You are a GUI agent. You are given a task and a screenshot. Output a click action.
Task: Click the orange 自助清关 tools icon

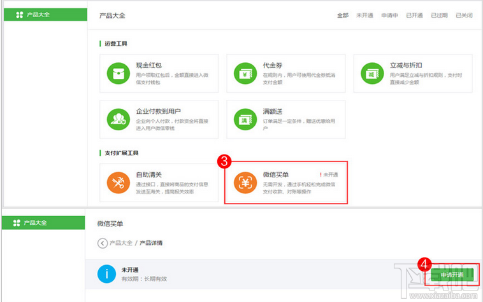coord(119,182)
